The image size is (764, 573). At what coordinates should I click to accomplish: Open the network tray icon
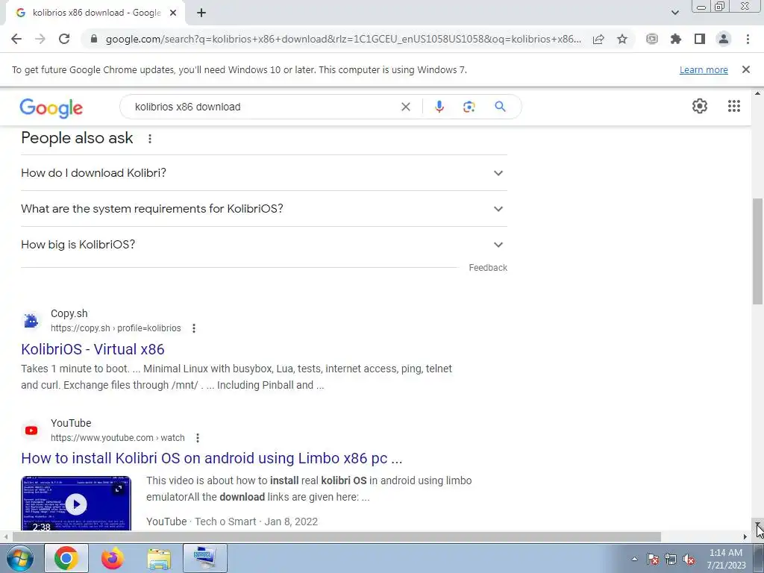671,559
